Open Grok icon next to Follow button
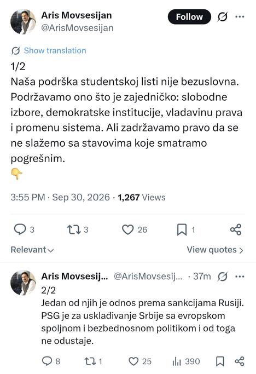256x374 pixels. (223, 16)
